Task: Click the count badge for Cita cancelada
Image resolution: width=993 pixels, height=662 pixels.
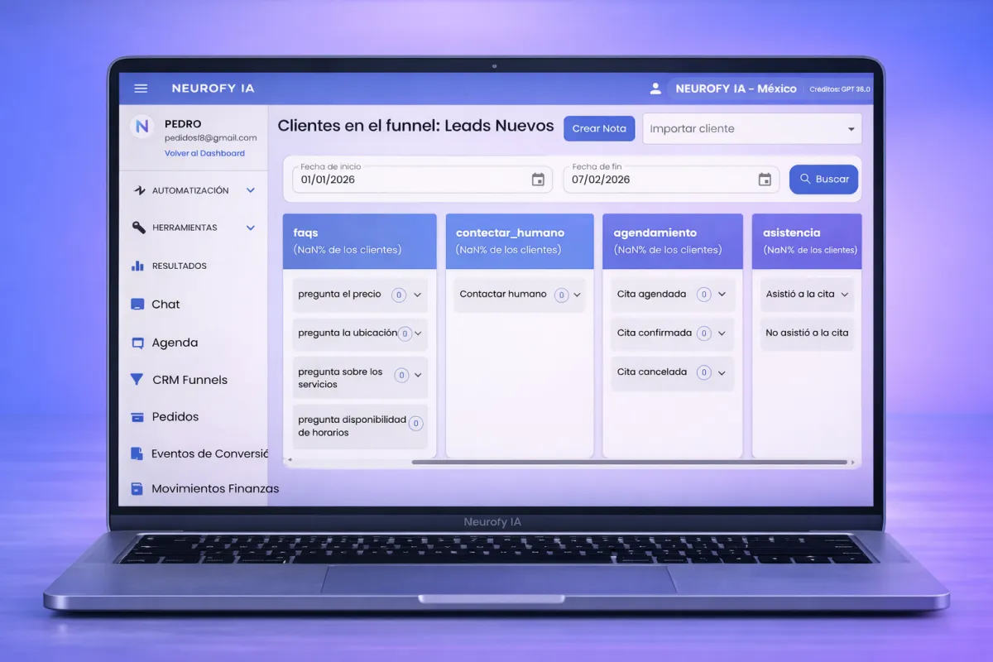Action: tap(704, 372)
